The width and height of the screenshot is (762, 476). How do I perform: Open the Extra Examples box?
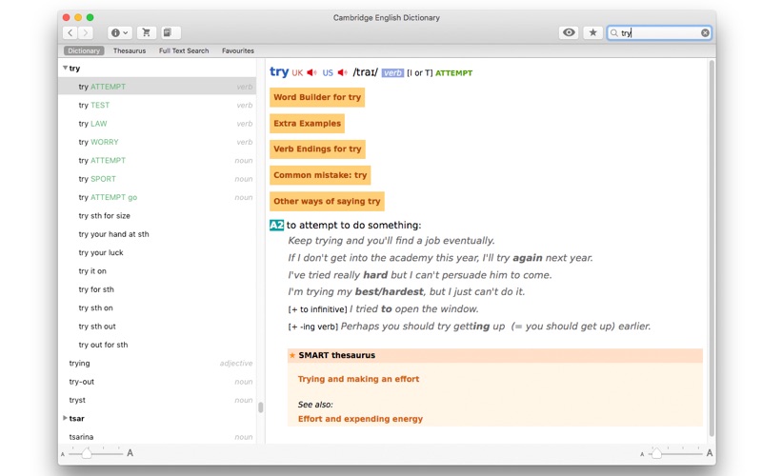(307, 124)
